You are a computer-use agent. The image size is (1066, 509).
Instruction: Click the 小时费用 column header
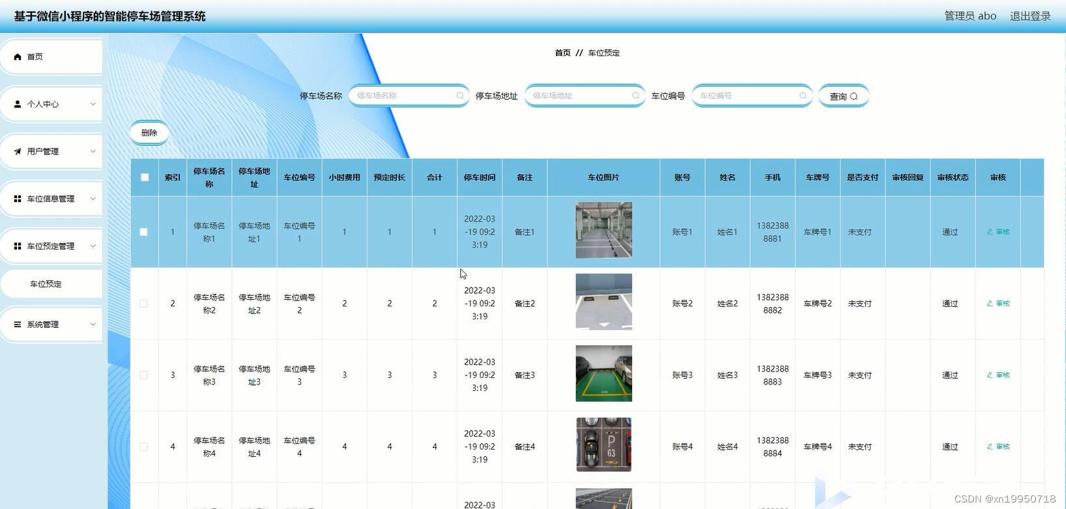pyautogui.click(x=344, y=177)
